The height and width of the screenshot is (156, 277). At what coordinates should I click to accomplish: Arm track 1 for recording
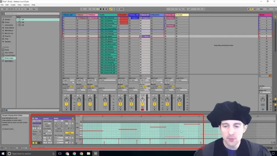(66, 110)
